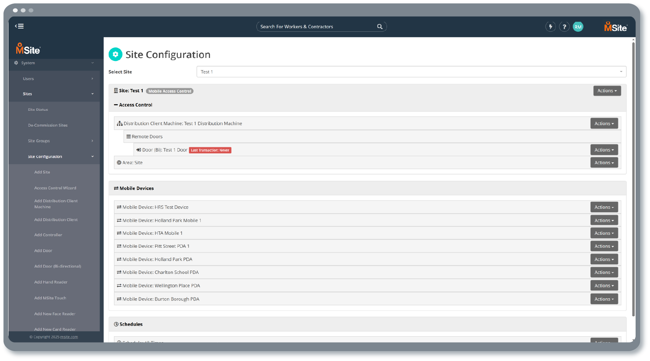This screenshot has width=650, height=361.
Task: Click the door icon beside Test 1 Door
Action: coord(139,150)
